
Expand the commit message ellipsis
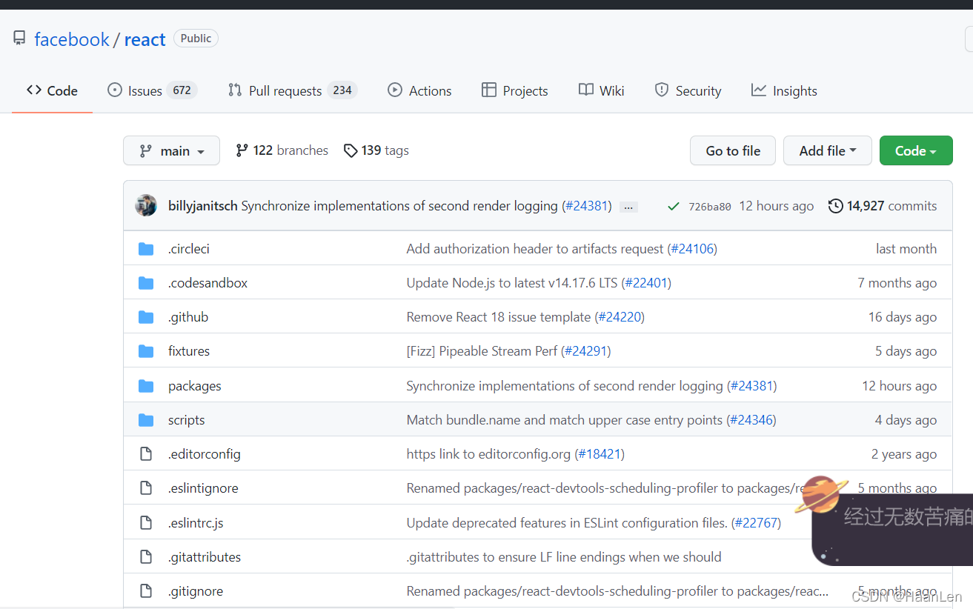[628, 207]
